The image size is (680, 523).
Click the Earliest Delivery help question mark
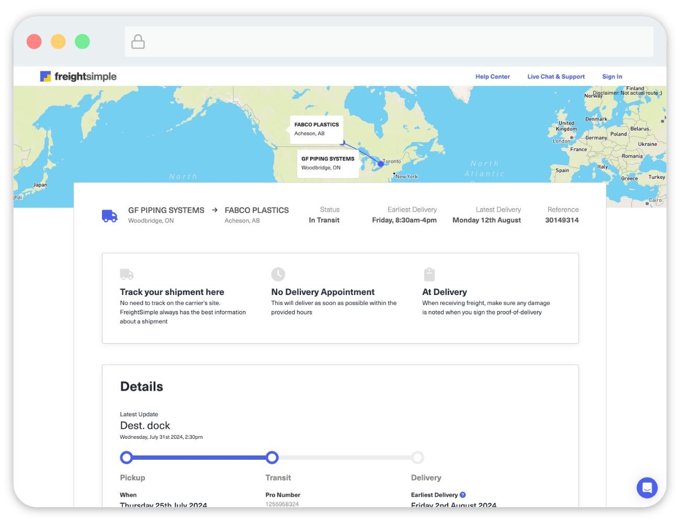coord(462,495)
